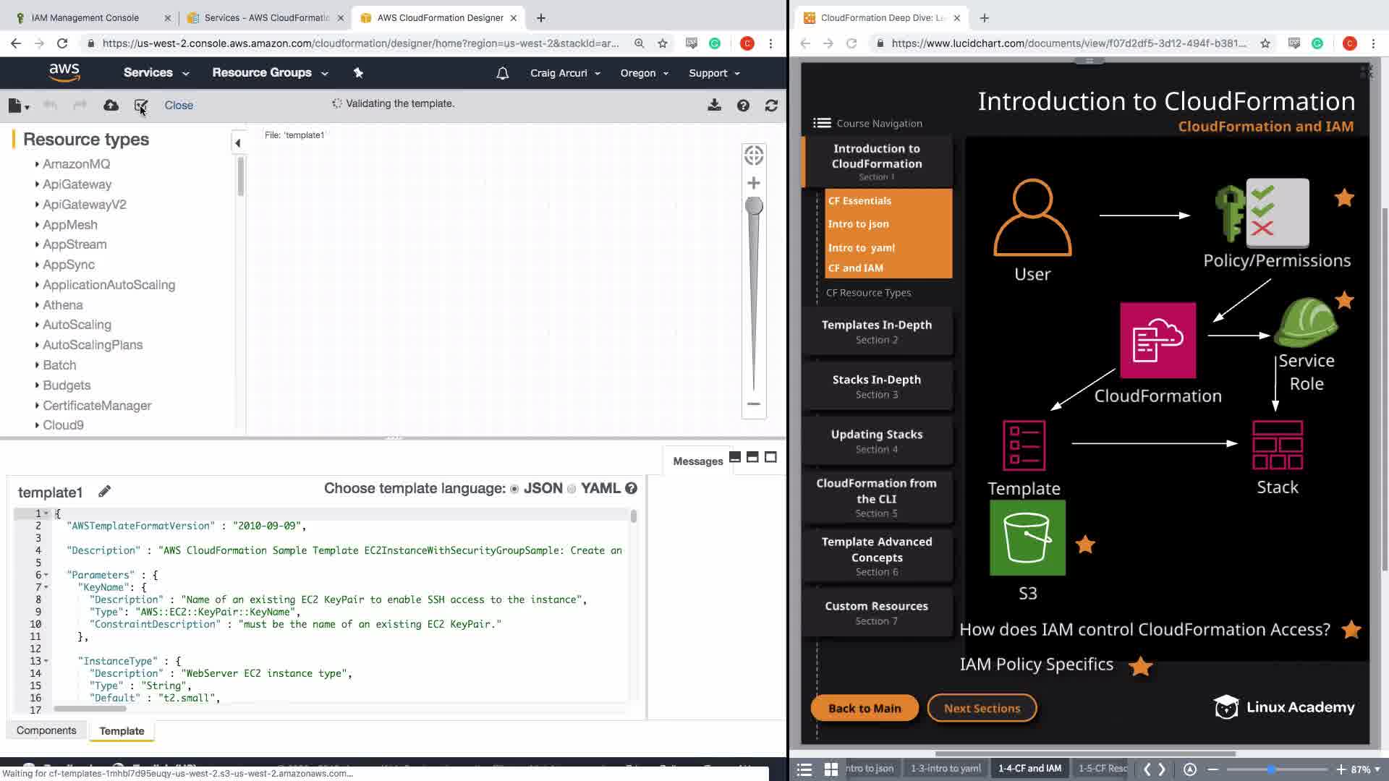Select YAML template language radio button
The width and height of the screenshot is (1389, 781).
tap(572, 489)
